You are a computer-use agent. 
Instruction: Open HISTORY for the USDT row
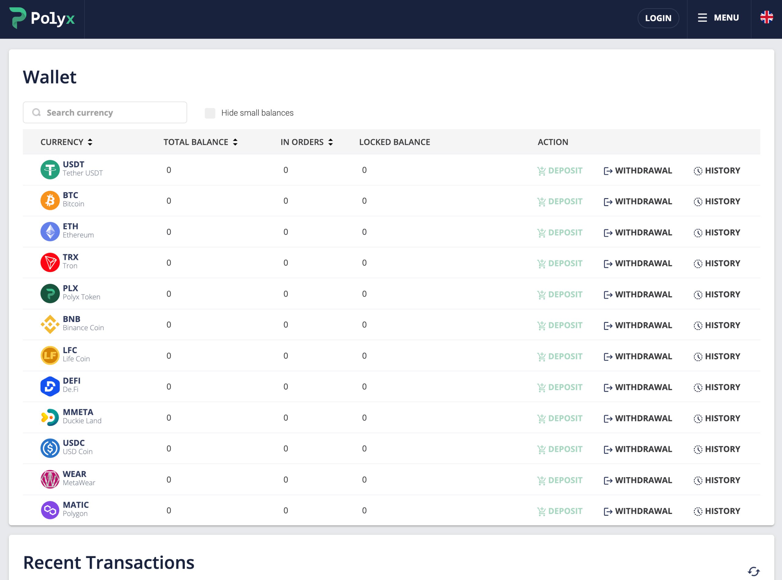click(717, 171)
